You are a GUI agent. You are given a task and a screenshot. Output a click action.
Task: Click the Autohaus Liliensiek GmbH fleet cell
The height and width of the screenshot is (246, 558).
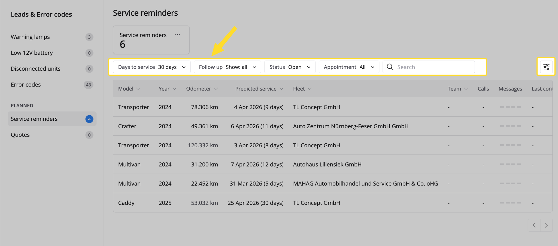tap(327, 164)
